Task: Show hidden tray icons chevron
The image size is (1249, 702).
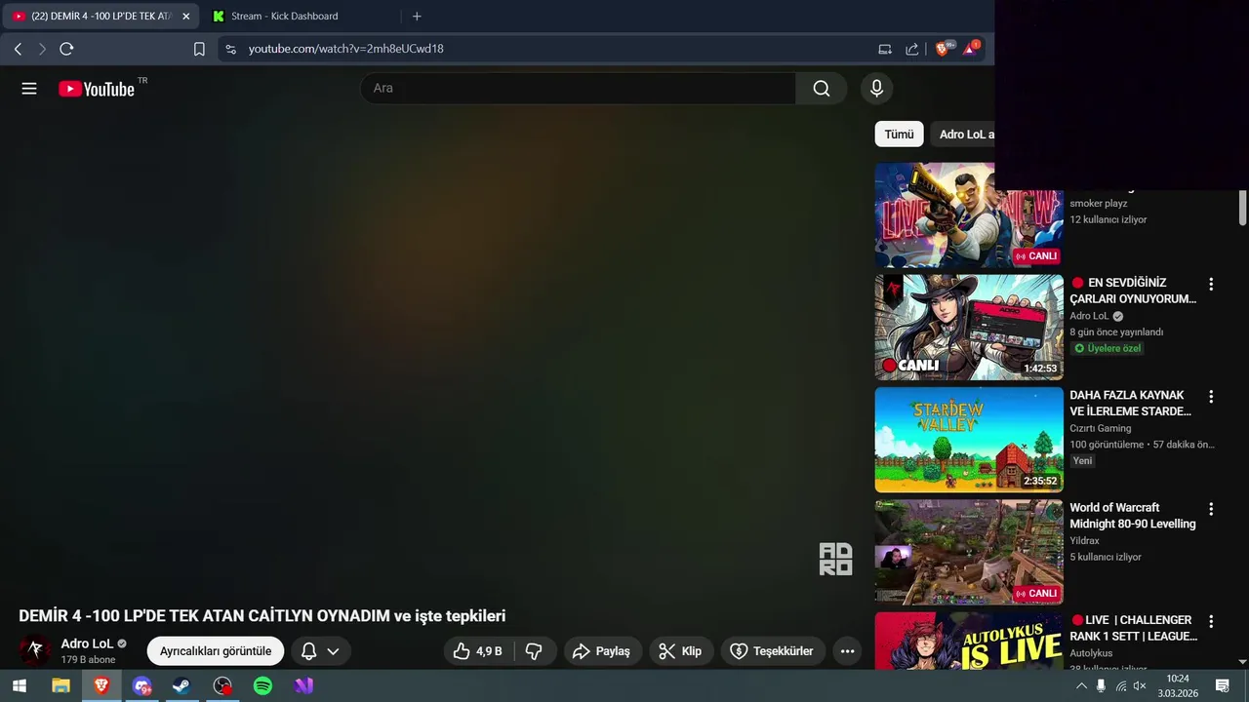Action: coord(1081,686)
